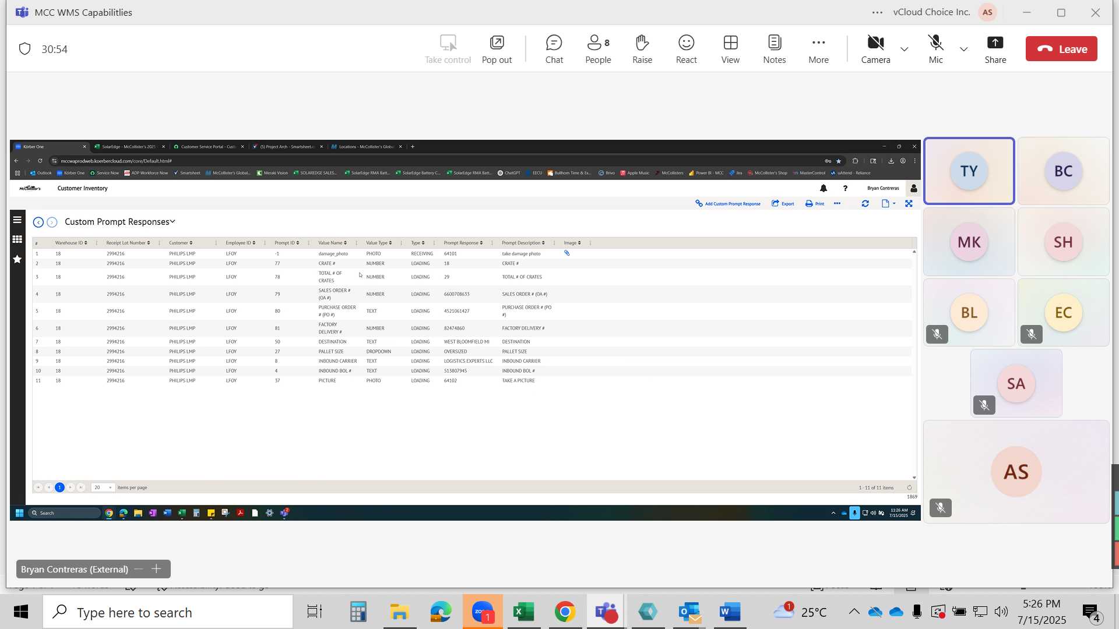Click Add Custom Prompt Response in shared screen
The width and height of the screenshot is (1119, 629).
728,204
